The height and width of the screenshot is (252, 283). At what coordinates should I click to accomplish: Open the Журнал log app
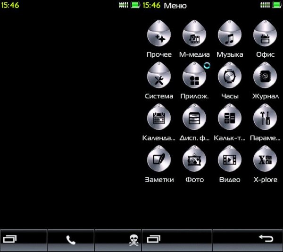click(x=265, y=78)
